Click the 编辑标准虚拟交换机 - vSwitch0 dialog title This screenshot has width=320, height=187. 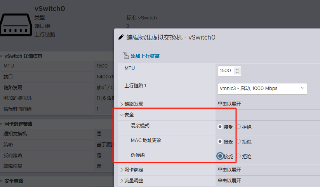(x=170, y=37)
